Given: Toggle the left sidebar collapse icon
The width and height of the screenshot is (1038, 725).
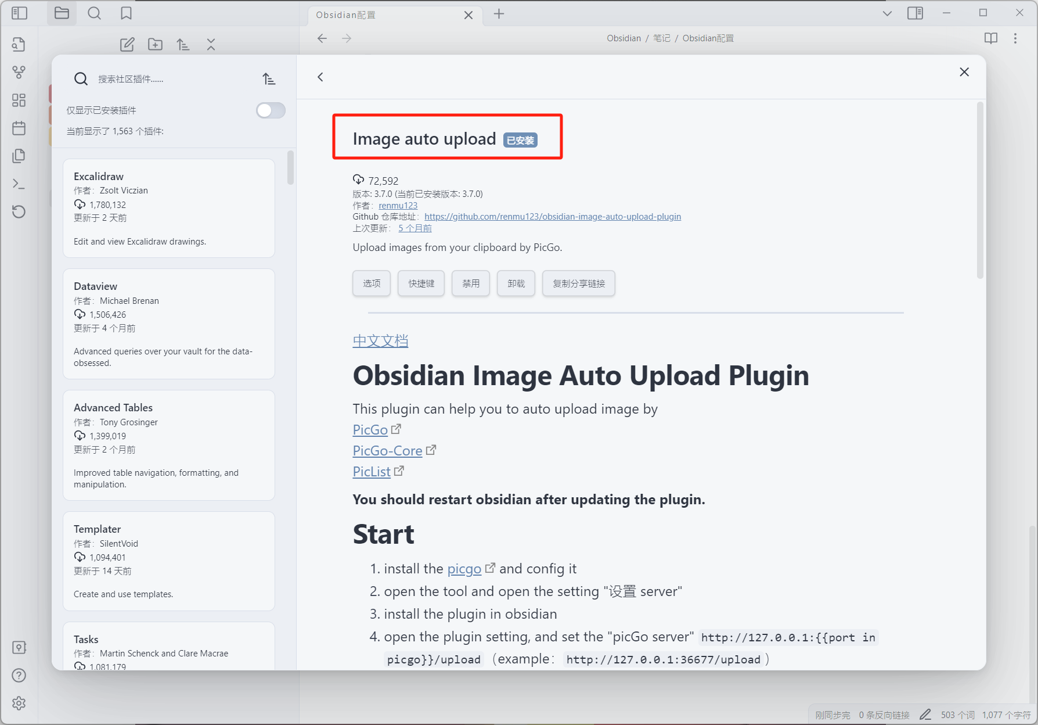Looking at the screenshot, I should [19, 13].
